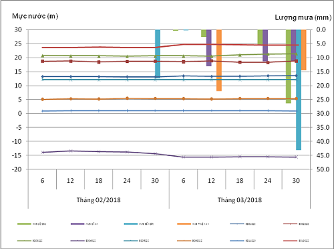Click the orange bar legend swatch
Image resolution: width=334 pixels, height=249 pixels.
click(184, 224)
